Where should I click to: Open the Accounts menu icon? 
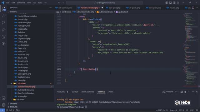point(3,98)
